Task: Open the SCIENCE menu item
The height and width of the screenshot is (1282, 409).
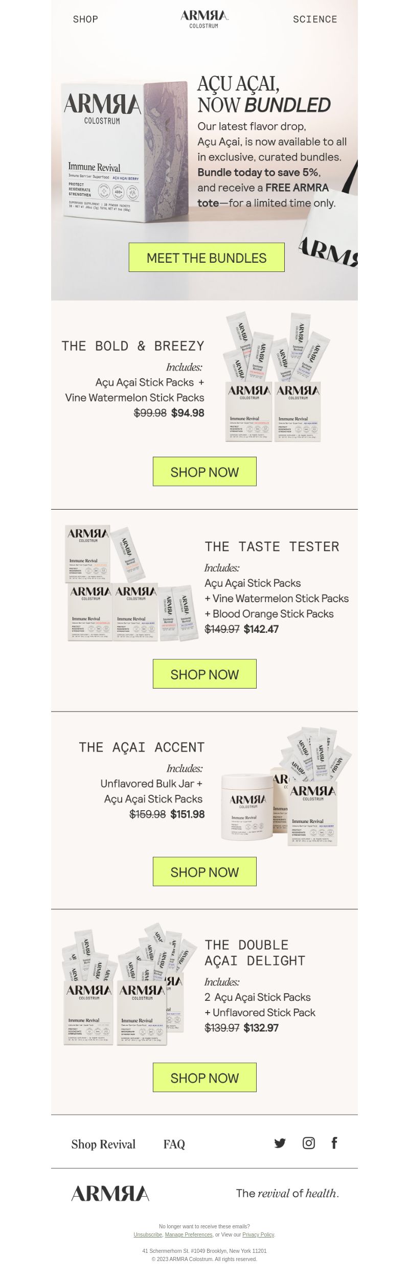Action: point(315,19)
